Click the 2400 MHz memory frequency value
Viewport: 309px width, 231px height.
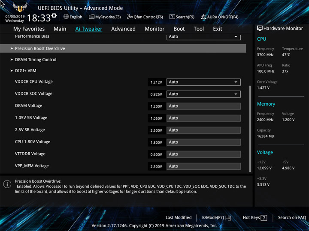click(265, 119)
